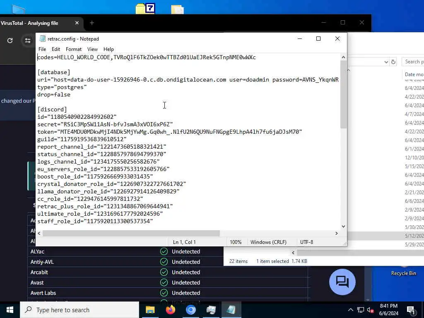The image size is (424, 318).
Task: Switch to Notepad taskbar icon
Action: click(x=231, y=310)
